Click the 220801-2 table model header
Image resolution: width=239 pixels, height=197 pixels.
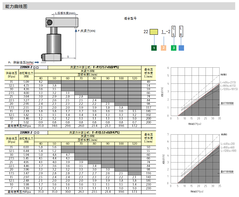(29, 132)
